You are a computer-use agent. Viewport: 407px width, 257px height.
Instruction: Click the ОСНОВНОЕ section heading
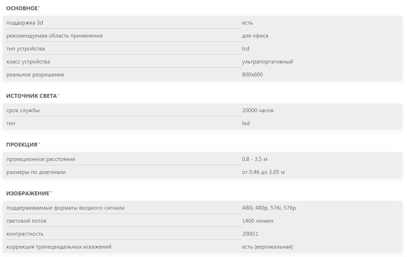click(22, 9)
